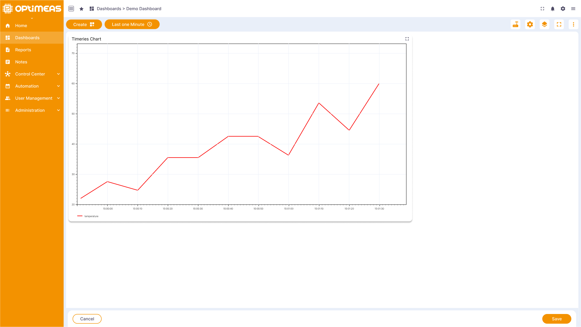Click the 15:01:00 x-axis label
This screenshot has width=581, height=327.
pyautogui.click(x=289, y=209)
